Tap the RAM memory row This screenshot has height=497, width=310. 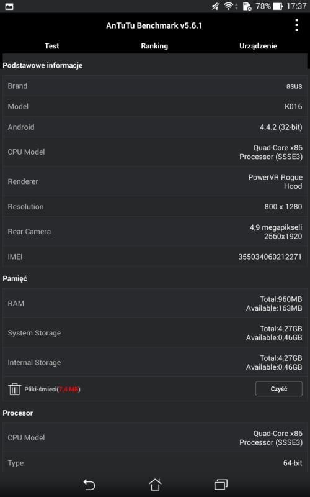tap(155, 303)
